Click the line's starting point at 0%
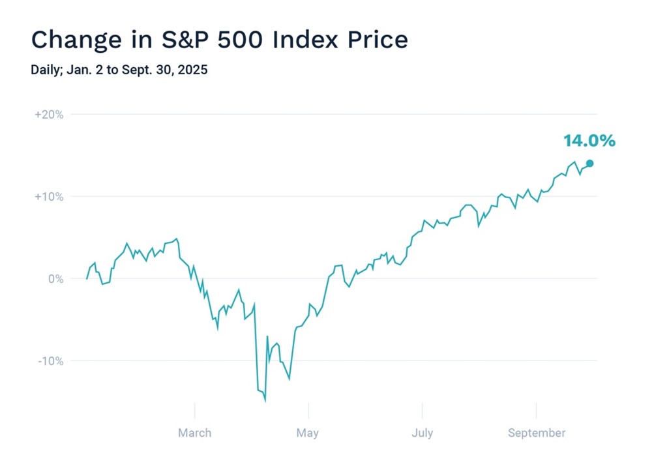The width and height of the screenshot is (654, 468). click(x=87, y=278)
